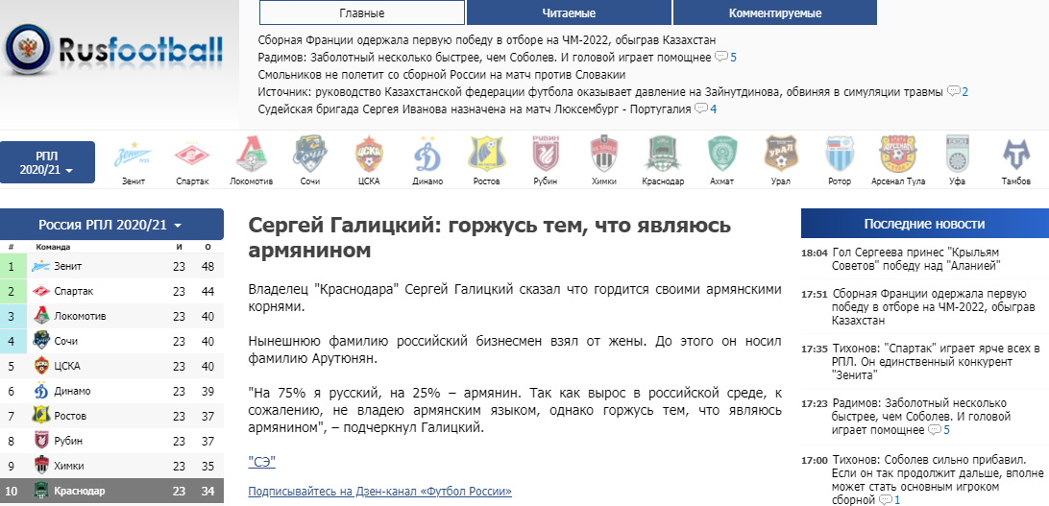The image size is (1049, 506).
Task: Select Сочи row in standings
Action: [x=111, y=341]
